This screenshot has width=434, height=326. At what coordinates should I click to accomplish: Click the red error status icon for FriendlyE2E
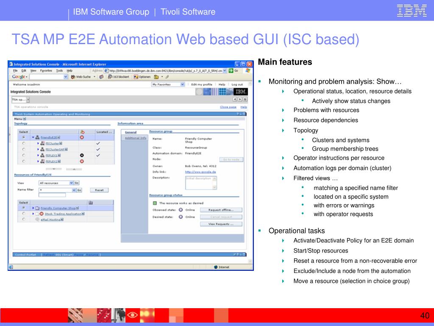tap(82, 137)
